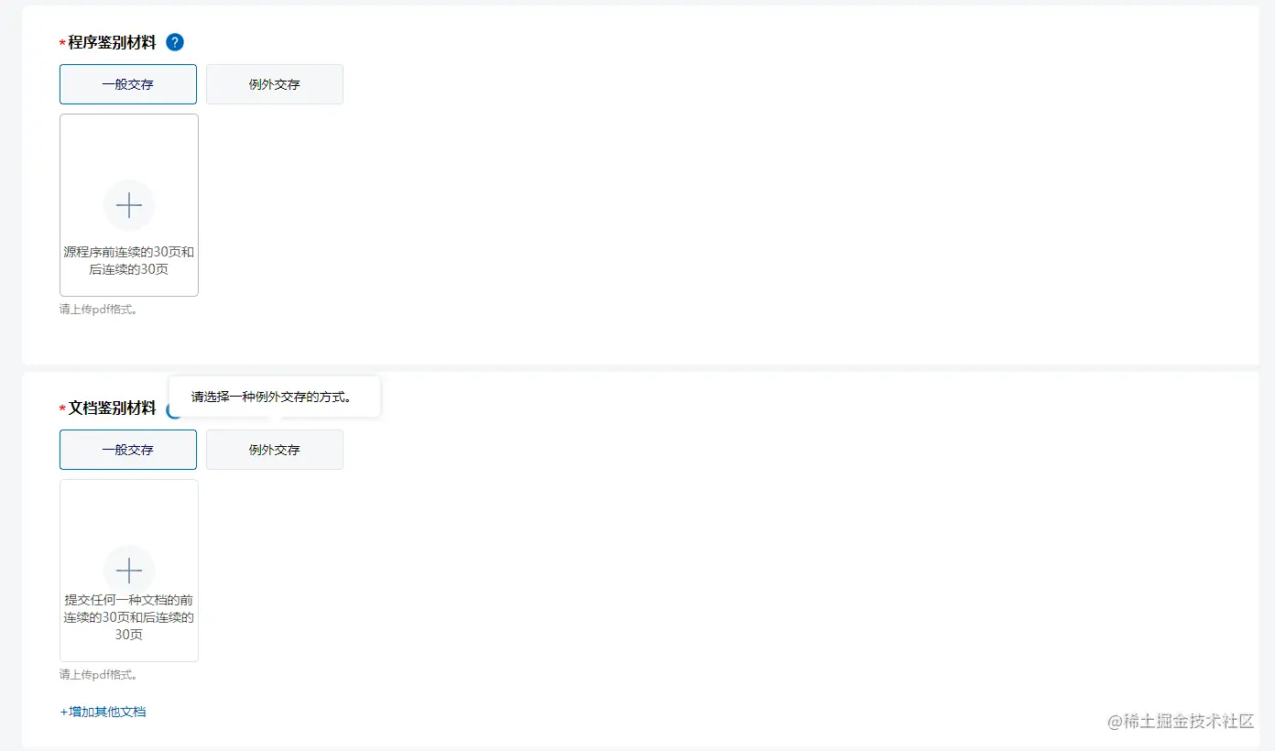Choose 例外交存 under 文档鉴别材料
The width and height of the screenshot is (1275, 751).
click(275, 450)
